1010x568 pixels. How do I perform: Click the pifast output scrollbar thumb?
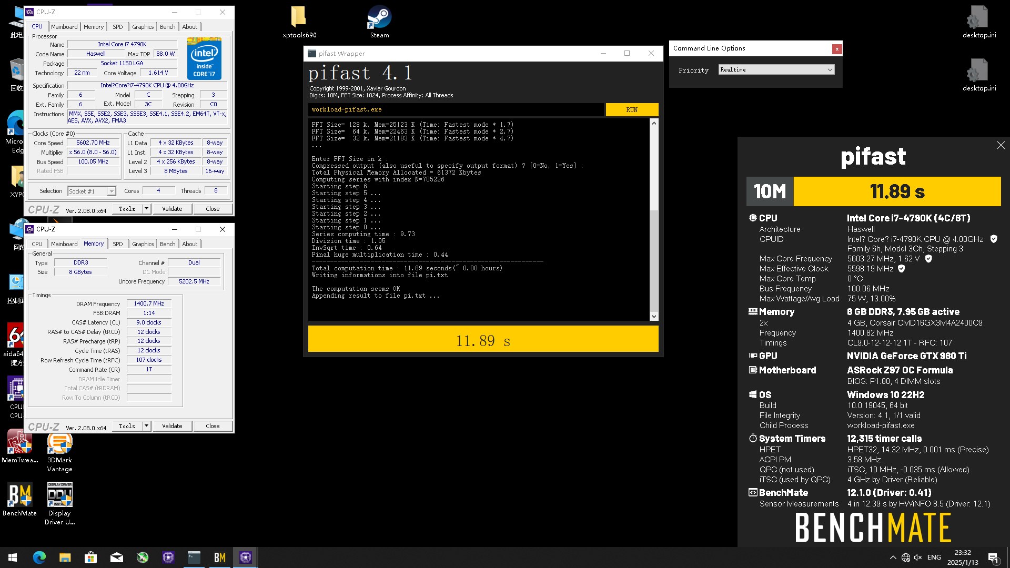[x=654, y=260]
